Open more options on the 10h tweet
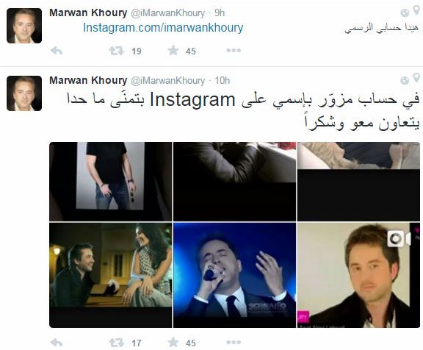The width and height of the screenshot is (423, 350). (234, 342)
